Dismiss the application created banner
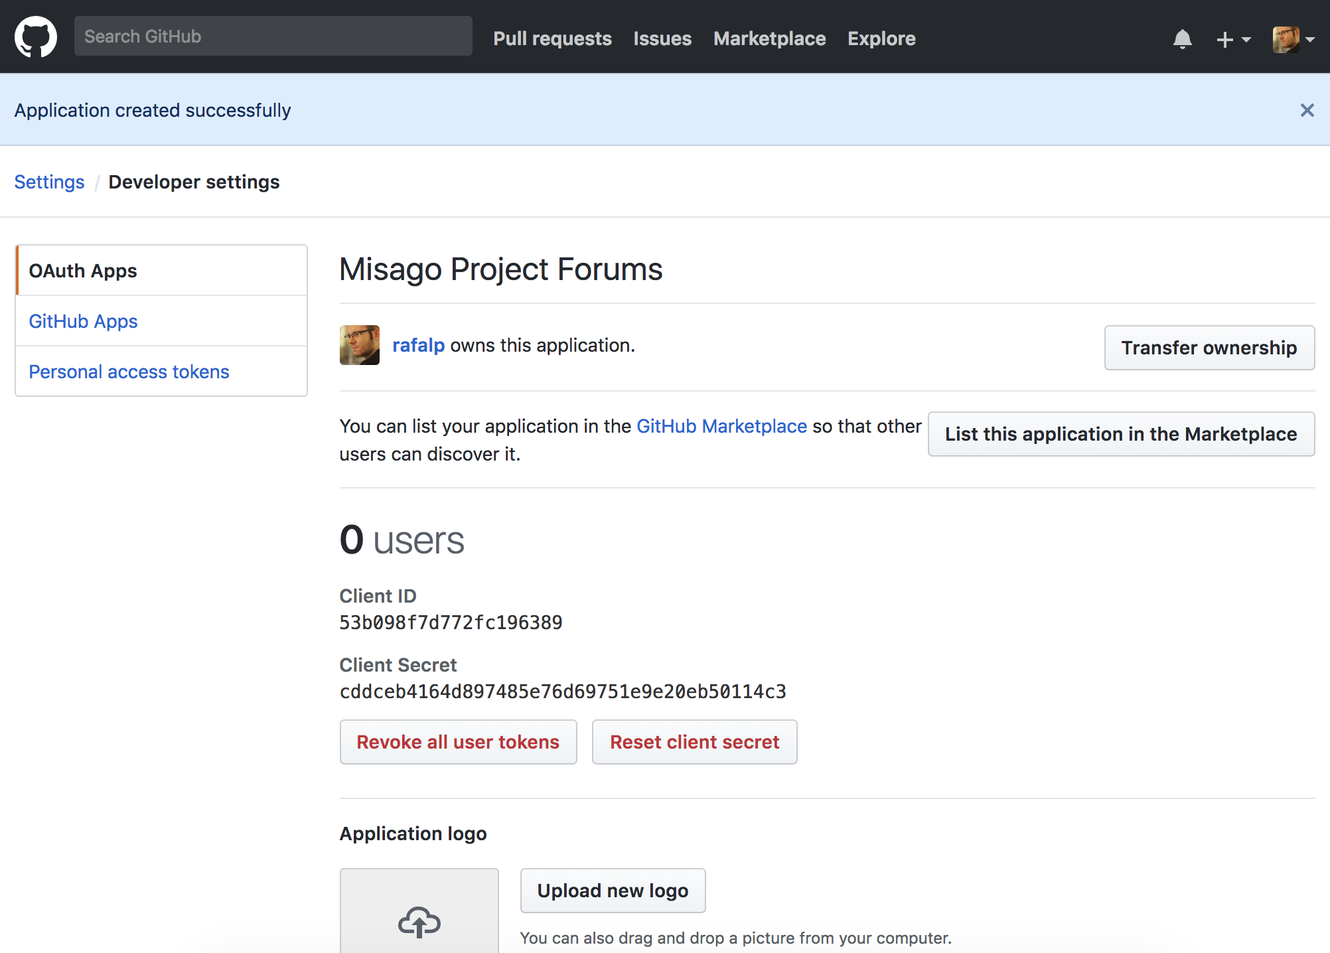Image resolution: width=1330 pixels, height=953 pixels. pos(1307,110)
